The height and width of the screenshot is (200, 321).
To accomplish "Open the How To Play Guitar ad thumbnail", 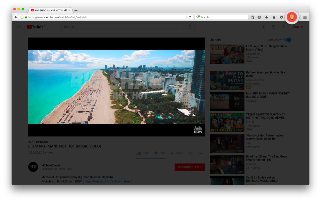I will point(227,80).
